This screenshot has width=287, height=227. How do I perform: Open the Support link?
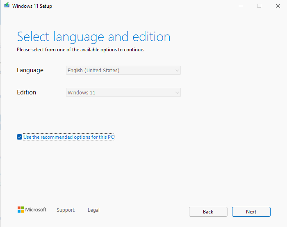click(66, 210)
